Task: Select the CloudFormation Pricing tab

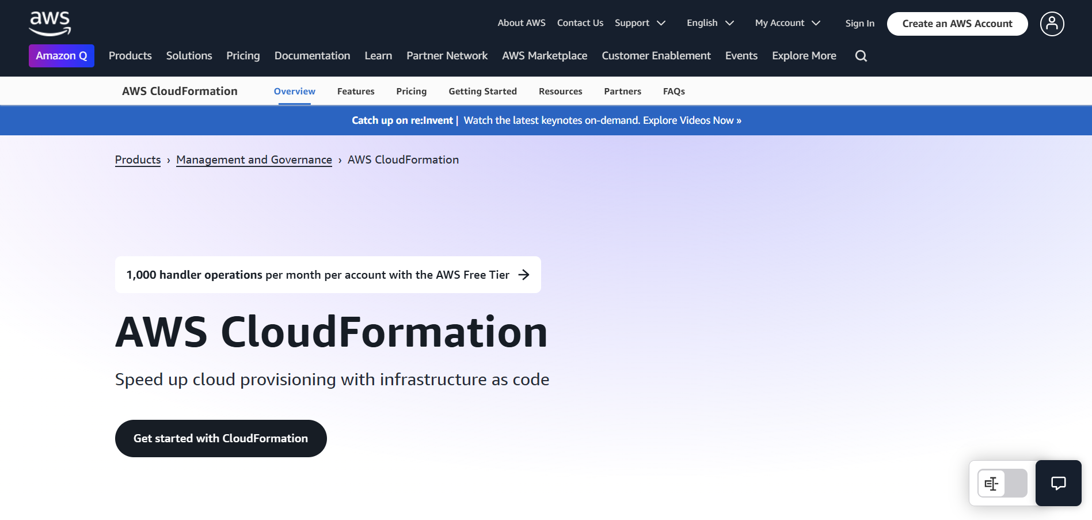Action: pos(411,92)
